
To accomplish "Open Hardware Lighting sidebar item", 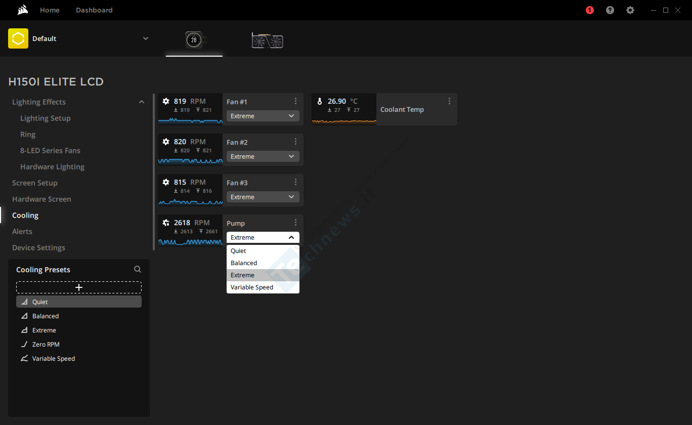I will (x=52, y=166).
